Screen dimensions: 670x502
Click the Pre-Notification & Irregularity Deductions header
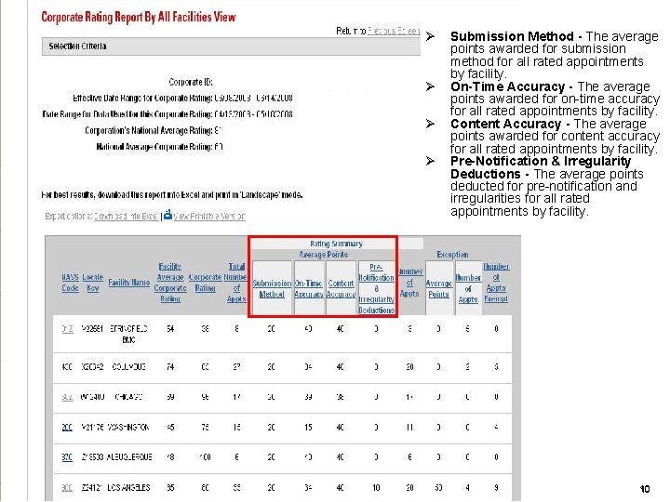tap(376, 288)
